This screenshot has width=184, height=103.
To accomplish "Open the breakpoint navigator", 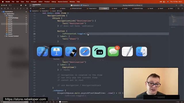I will coord(24,8).
